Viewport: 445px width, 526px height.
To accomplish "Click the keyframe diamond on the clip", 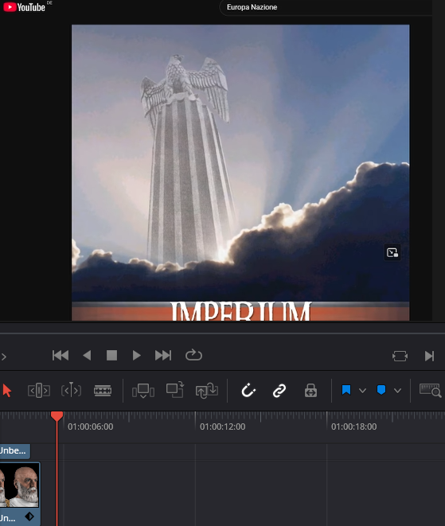I will click(x=29, y=516).
